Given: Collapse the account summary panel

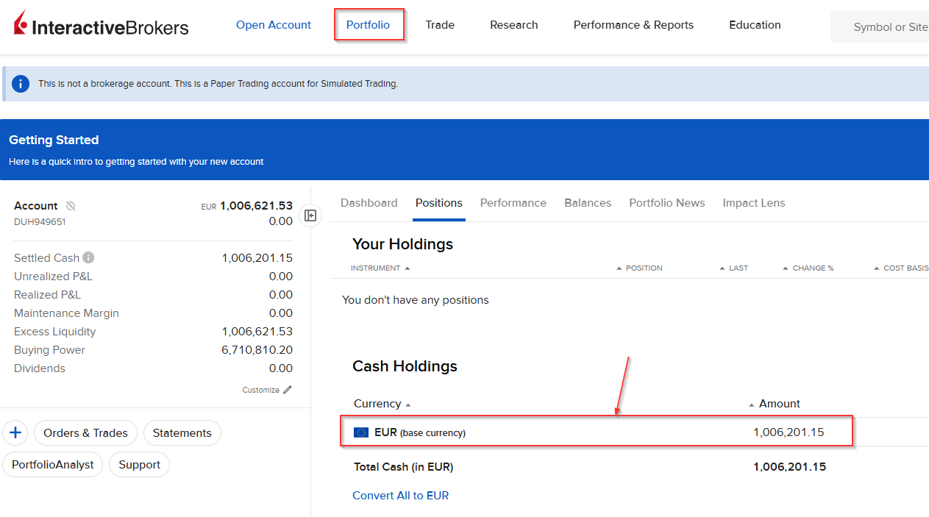Looking at the screenshot, I should click(x=310, y=215).
